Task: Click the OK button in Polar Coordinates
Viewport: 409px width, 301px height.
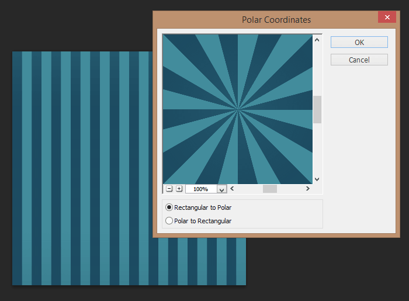Action: point(359,42)
